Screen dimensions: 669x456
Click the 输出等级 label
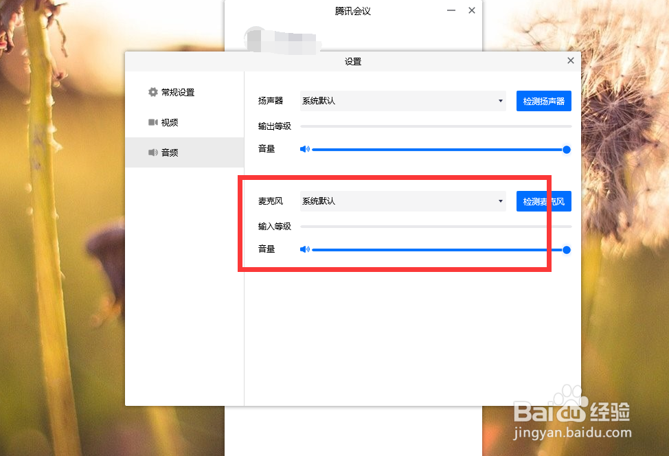pyautogui.click(x=274, y=126)
